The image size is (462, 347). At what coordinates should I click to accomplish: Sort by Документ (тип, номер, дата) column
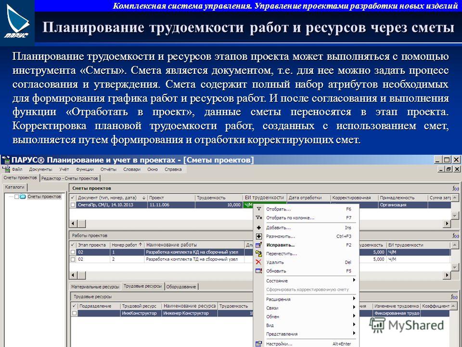(111, 198)
